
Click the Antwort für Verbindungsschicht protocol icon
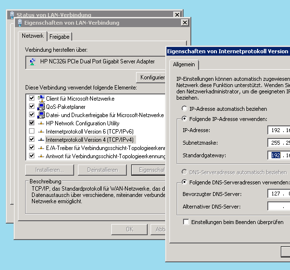tap(41, 156)
